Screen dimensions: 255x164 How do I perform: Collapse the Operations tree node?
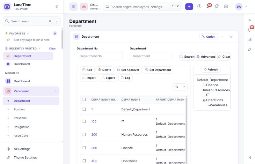(x=204, y=100)
